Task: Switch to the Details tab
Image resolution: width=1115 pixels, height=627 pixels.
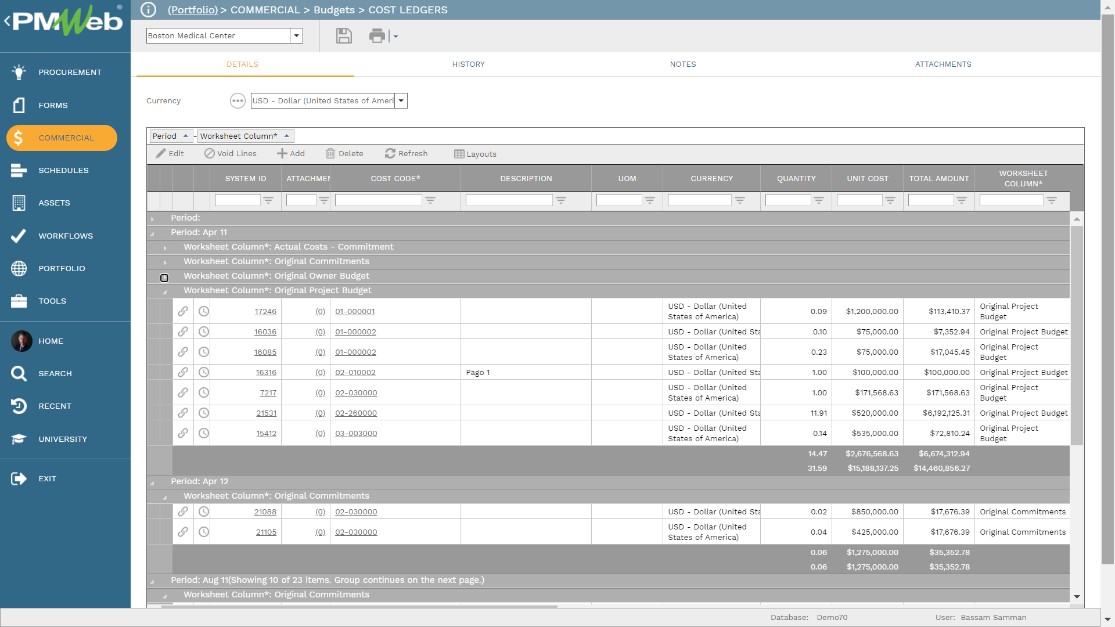Action: [242, 64]
